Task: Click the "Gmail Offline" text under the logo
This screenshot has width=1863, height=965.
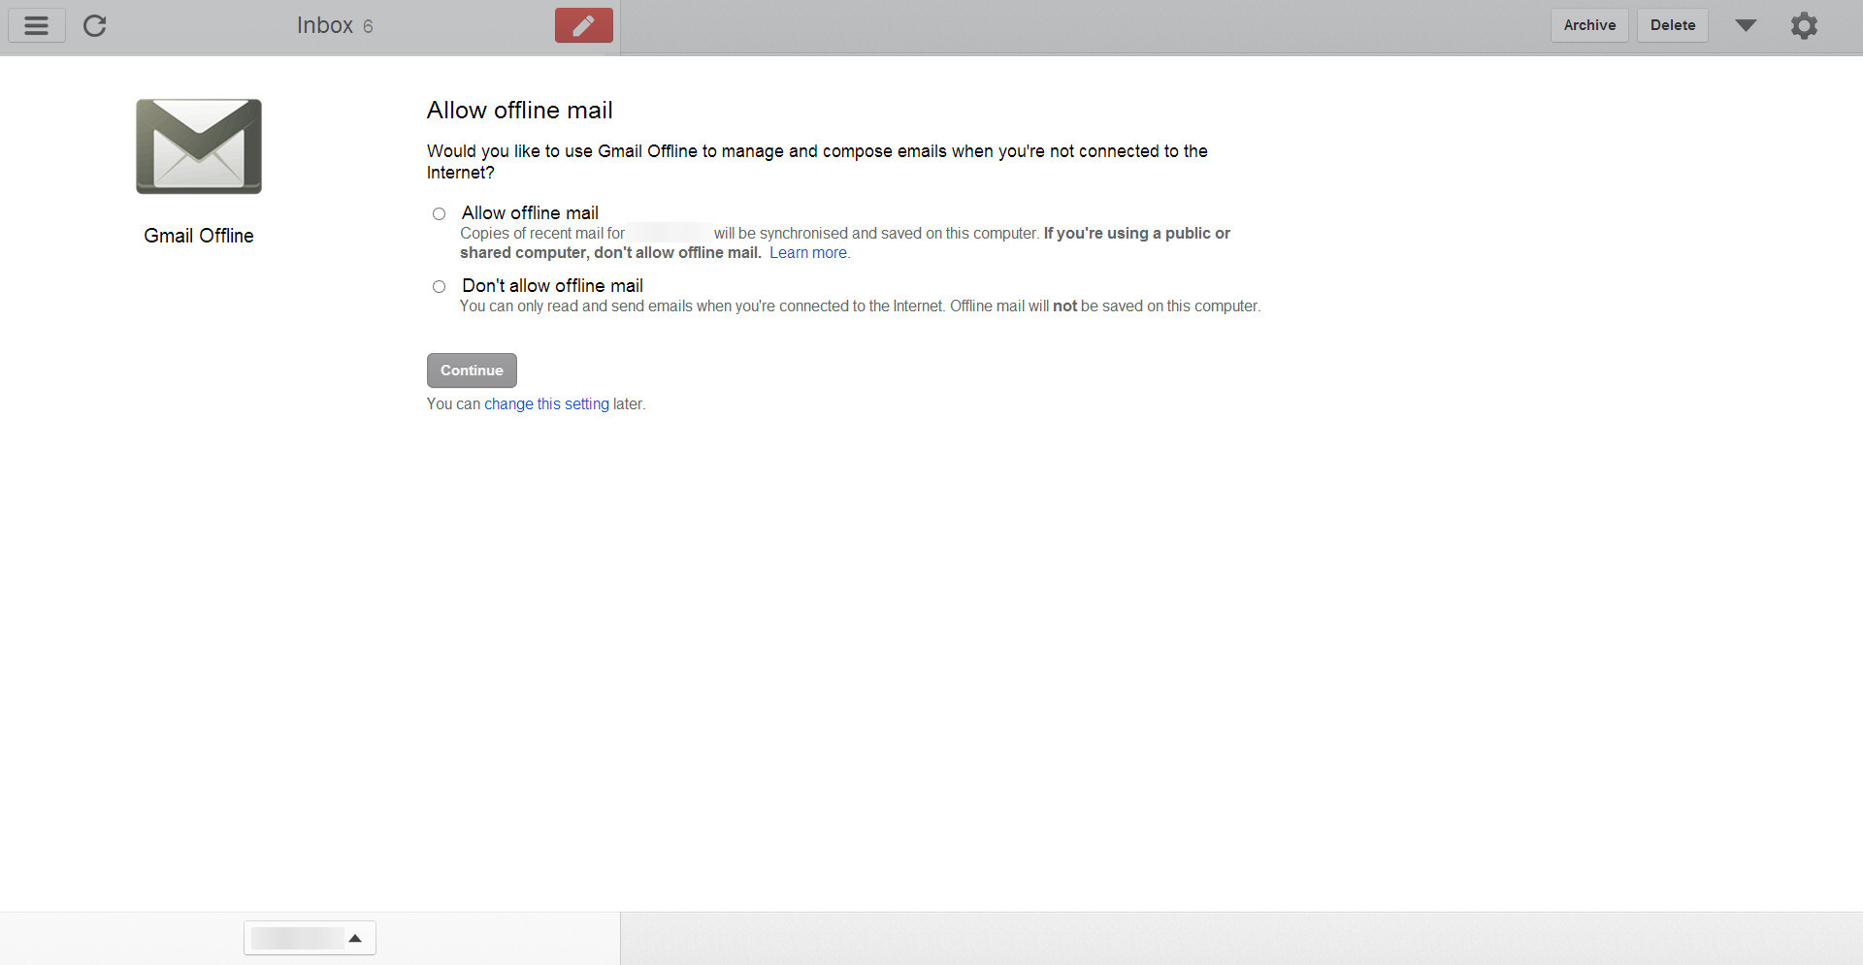Action: [x=199, y=236]
